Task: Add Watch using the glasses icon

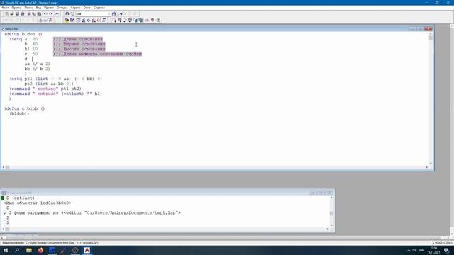Action: pyautogui.click(x=45, y=21)
